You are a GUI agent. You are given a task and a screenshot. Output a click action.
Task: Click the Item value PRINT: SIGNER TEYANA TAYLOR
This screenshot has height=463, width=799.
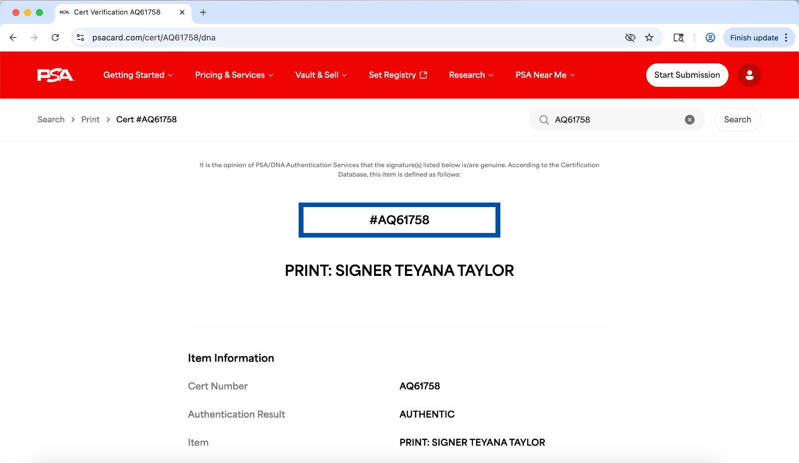pos(472,443)
